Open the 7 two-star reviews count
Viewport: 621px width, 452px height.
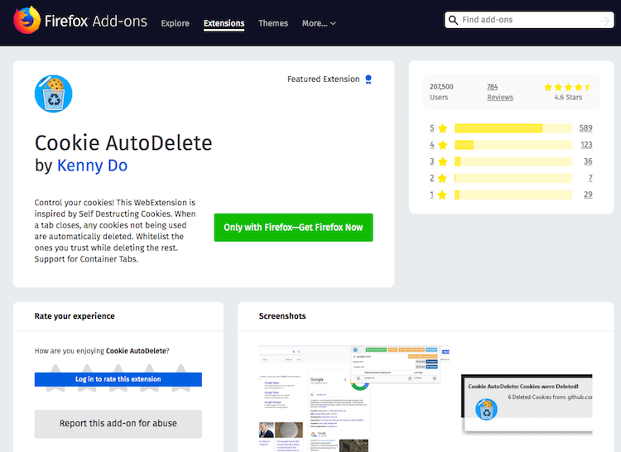pos(590,178)
